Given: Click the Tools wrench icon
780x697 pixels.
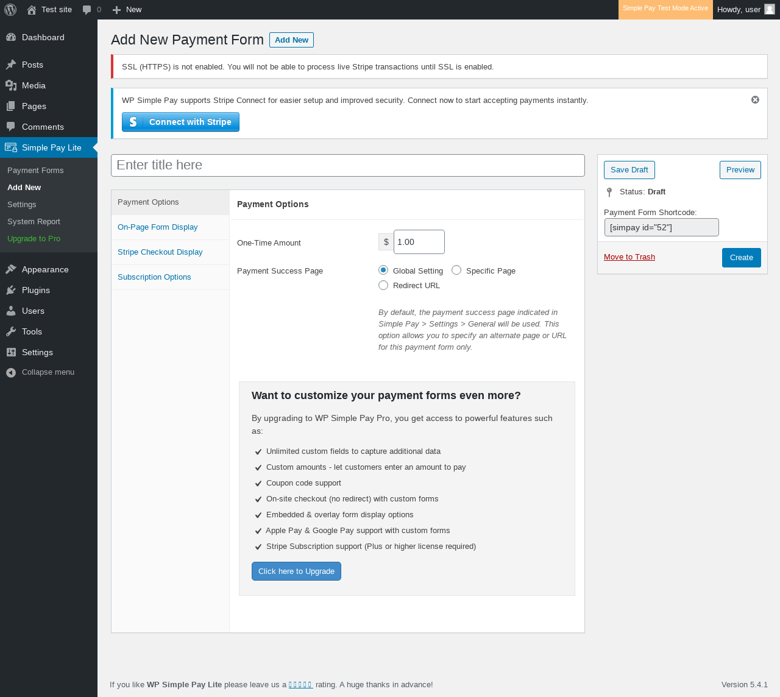Looking at the screenshot, I should click(x=11, y=331).
